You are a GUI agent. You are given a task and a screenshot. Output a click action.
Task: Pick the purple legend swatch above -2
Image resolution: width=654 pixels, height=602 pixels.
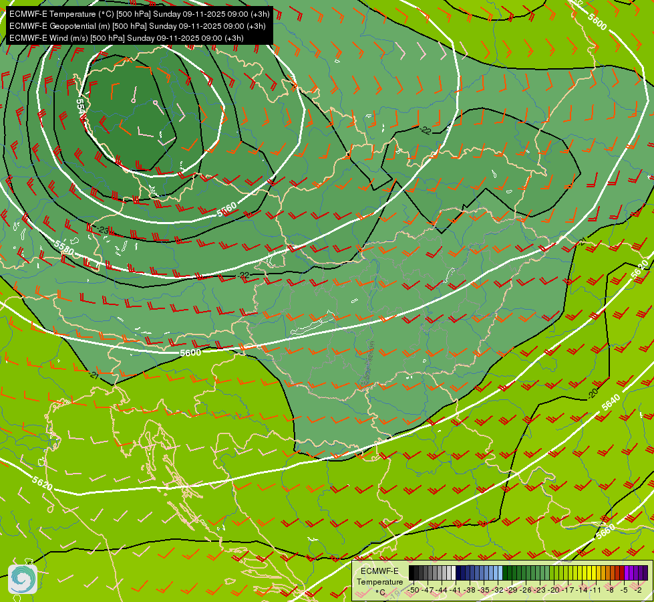pyautogui.click(x=636, y=573)
